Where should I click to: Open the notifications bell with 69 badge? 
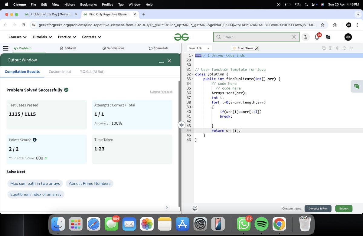tap(317, 37)
